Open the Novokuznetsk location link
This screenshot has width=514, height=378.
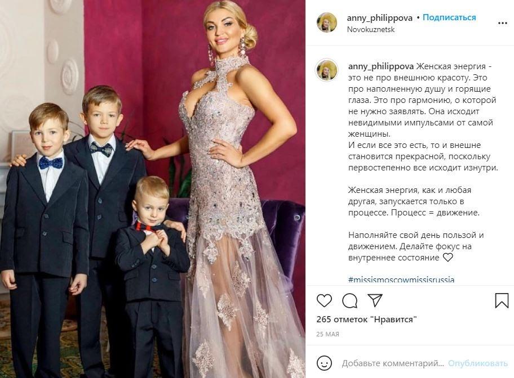[371, 29]
